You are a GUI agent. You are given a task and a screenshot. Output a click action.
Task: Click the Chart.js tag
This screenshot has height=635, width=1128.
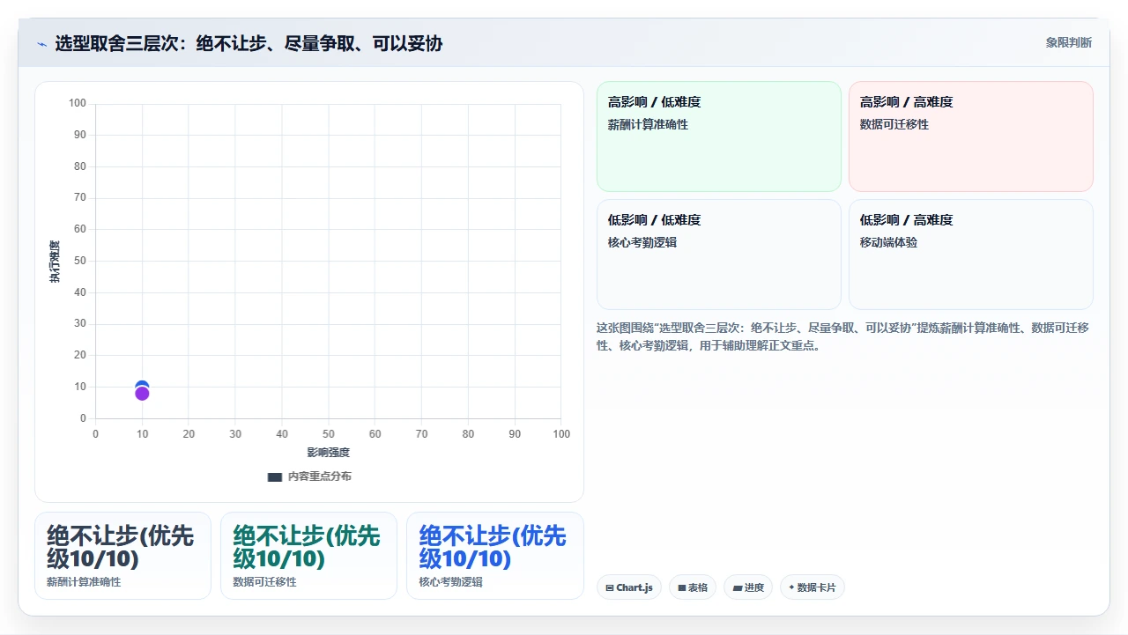tap(629, 587)
